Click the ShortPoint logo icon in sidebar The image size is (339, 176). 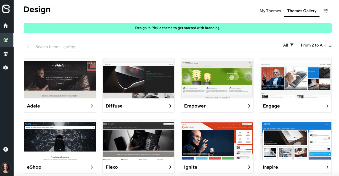click(6, 9)
